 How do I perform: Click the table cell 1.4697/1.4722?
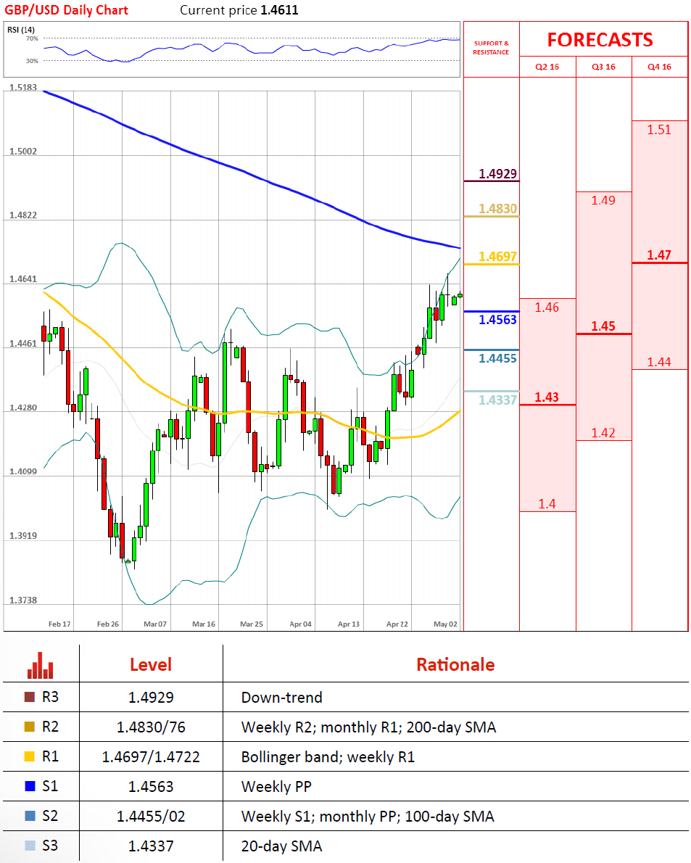(x=151, y=757)
